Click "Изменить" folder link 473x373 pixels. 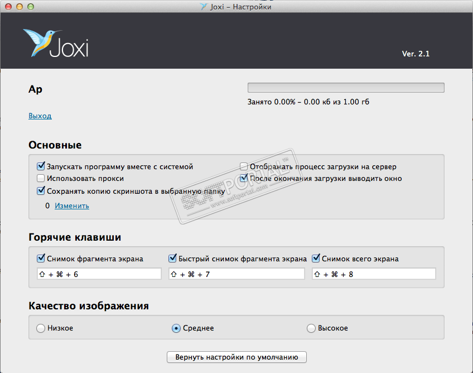tap(72, 205)
